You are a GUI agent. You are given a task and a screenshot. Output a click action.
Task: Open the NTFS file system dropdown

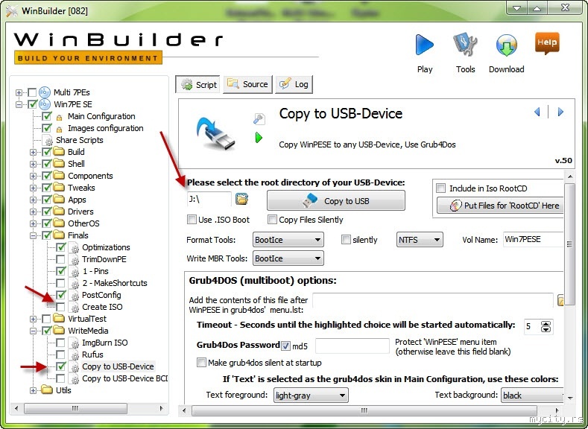coord(420,239)
